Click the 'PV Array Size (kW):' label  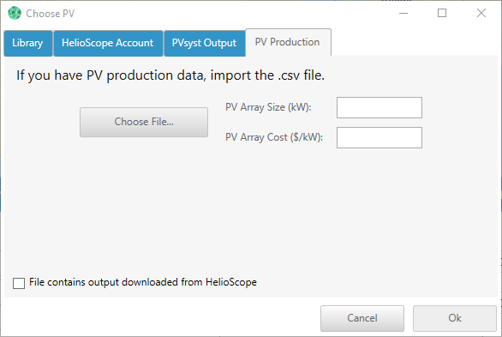click(x=268, y=107)
